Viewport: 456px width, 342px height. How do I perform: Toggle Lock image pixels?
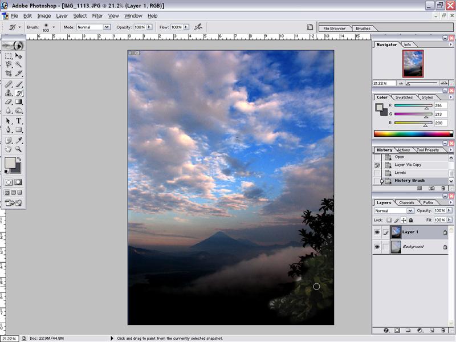(x=396, y=220)
